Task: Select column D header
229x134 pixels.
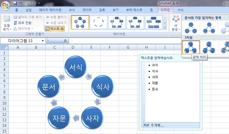Action: [x=73, y=47]
